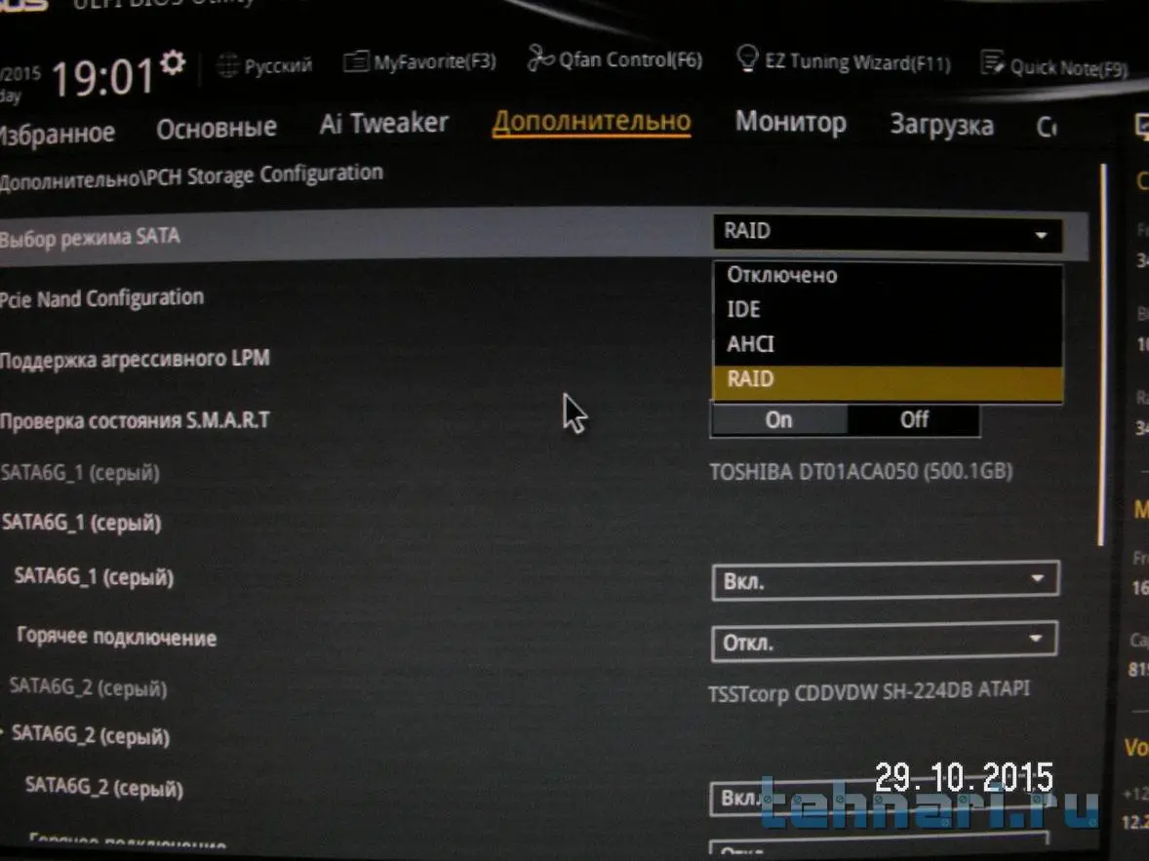
Task: Open Pcie Nand Configuration
Action: [x=101, y=298]
